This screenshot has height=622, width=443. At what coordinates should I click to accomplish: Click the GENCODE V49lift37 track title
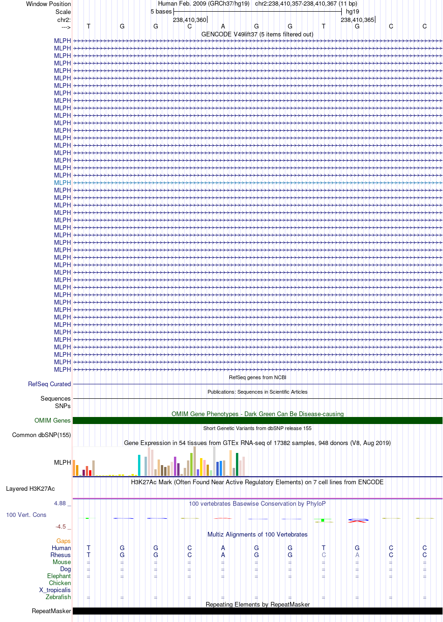click(x=257, y=35)
